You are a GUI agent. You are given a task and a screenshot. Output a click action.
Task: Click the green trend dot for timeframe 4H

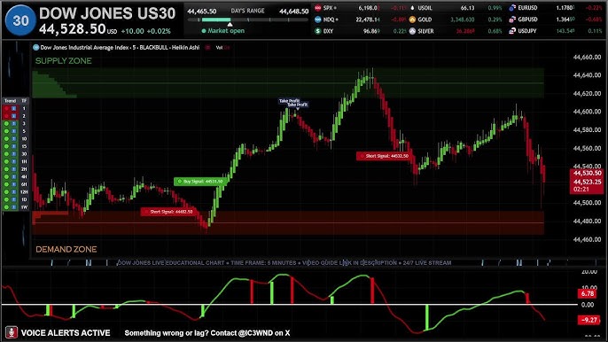tap(6, 177)
